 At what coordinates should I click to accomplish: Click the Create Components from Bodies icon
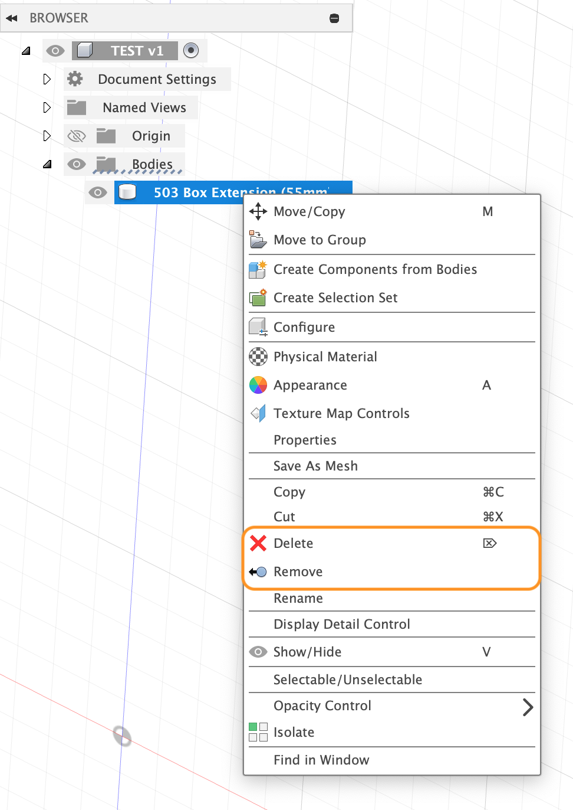coord(258,269)
